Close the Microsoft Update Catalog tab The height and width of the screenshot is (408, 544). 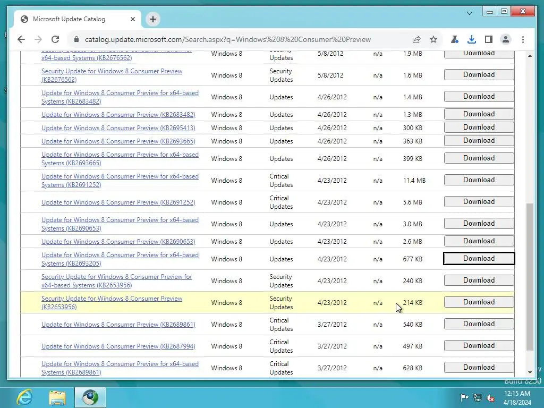132,19
